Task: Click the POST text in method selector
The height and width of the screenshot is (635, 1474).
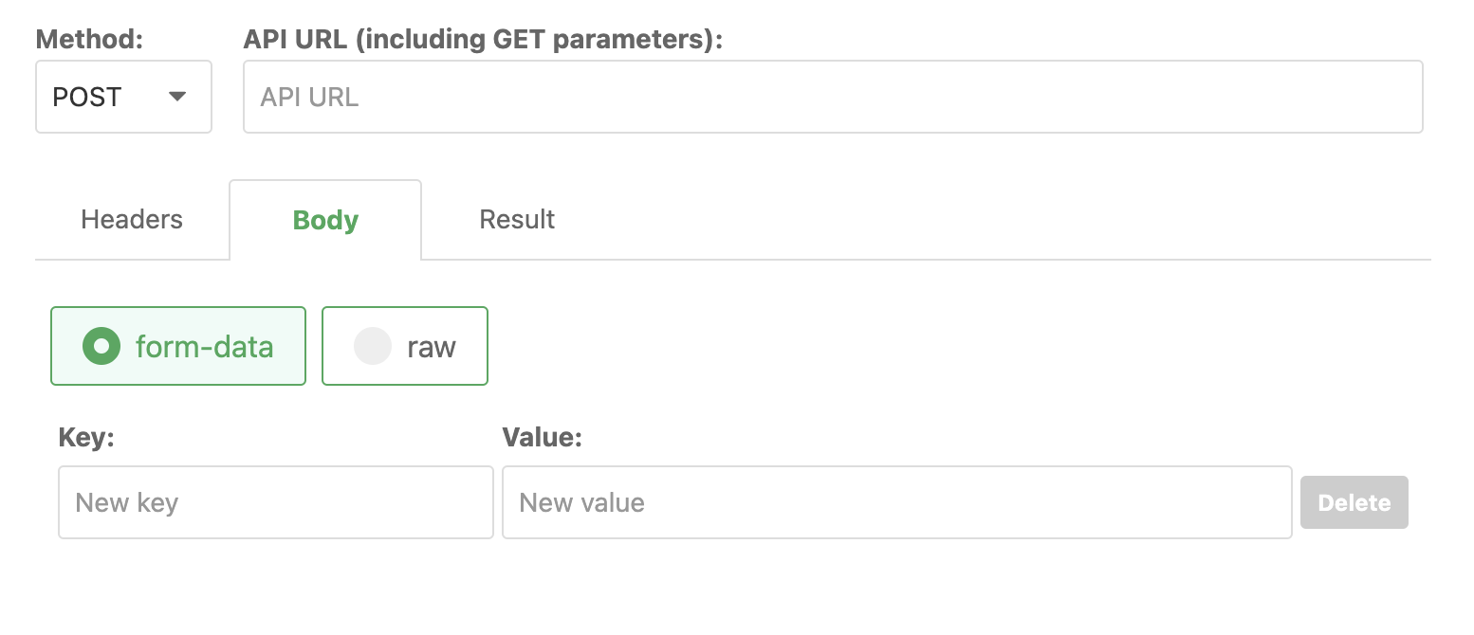Action: [87, 98]
